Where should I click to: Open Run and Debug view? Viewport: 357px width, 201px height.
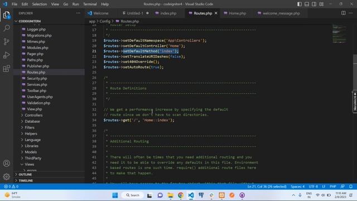[6, 55]
